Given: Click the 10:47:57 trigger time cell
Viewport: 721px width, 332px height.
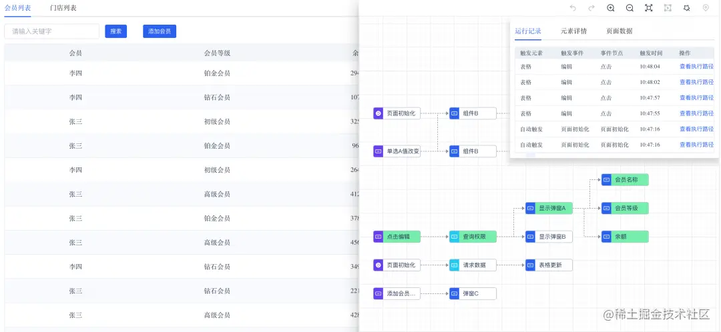Looking at the screenshot, I should [x=650, y=98].
